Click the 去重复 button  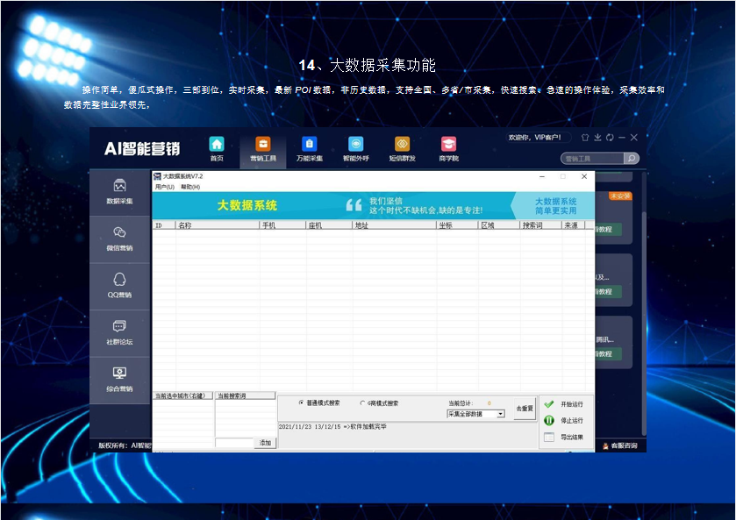tap(525, 409)
